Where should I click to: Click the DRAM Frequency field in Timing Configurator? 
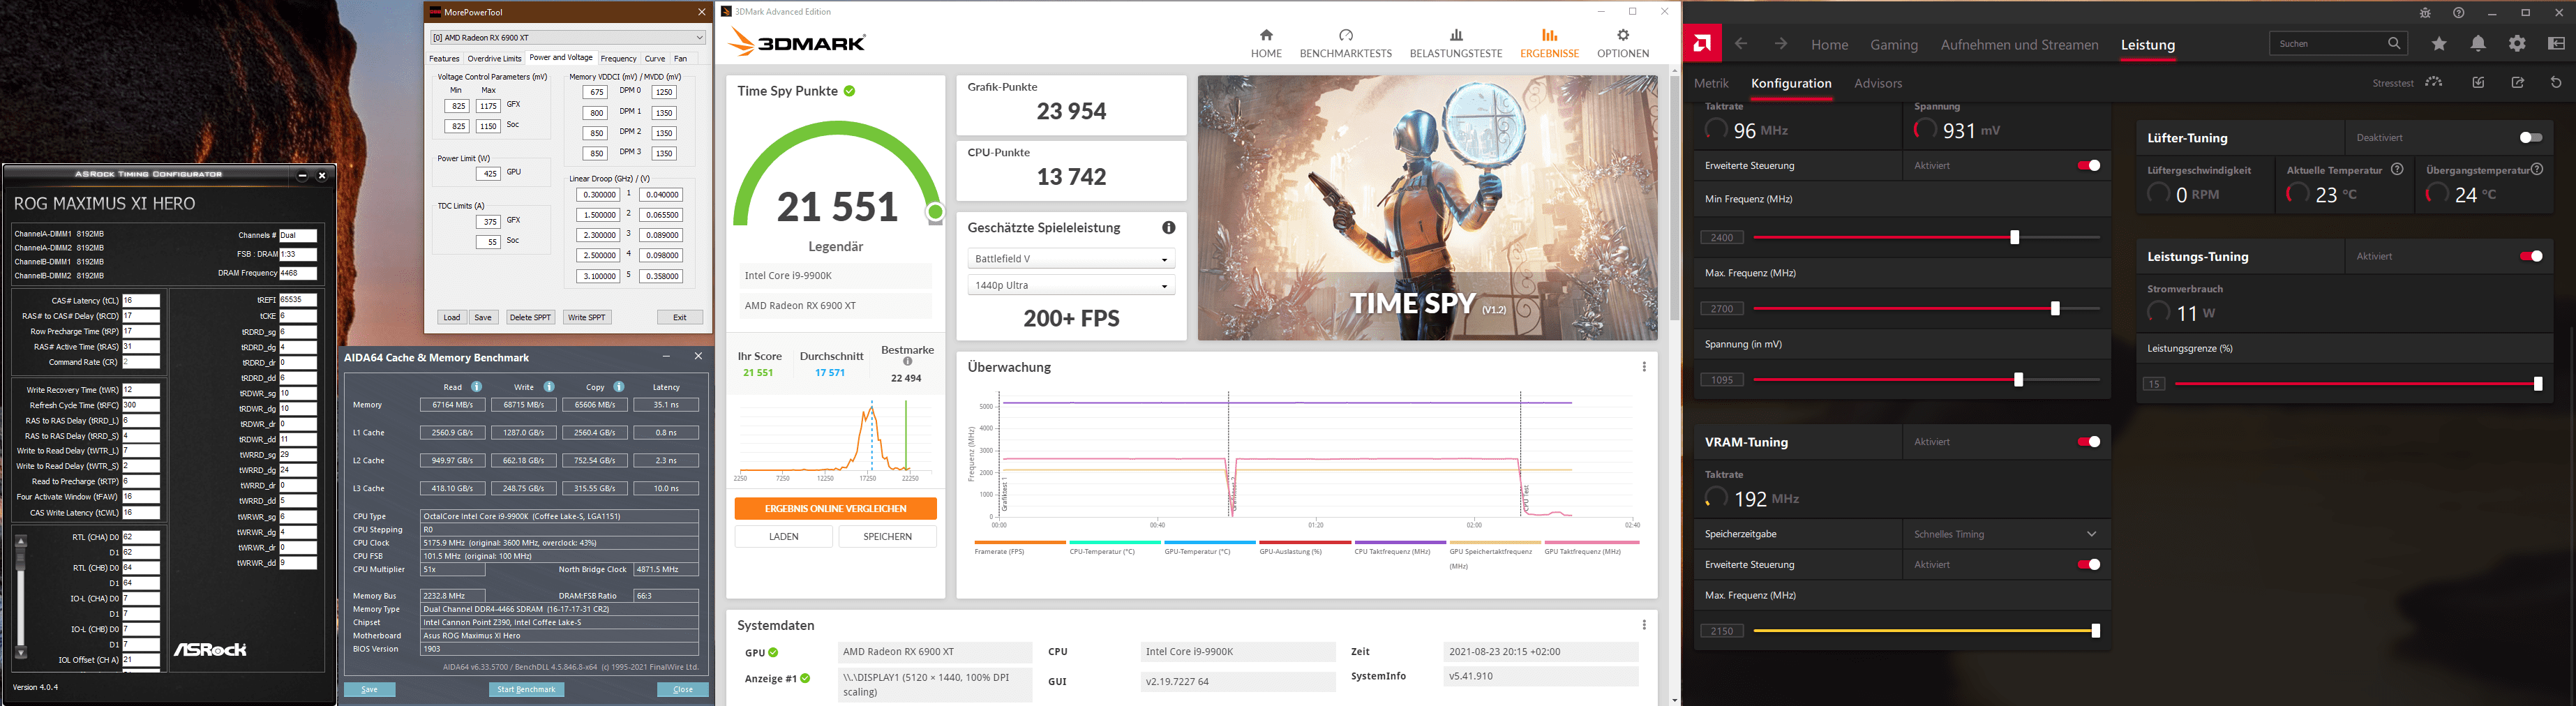(298, 273)
